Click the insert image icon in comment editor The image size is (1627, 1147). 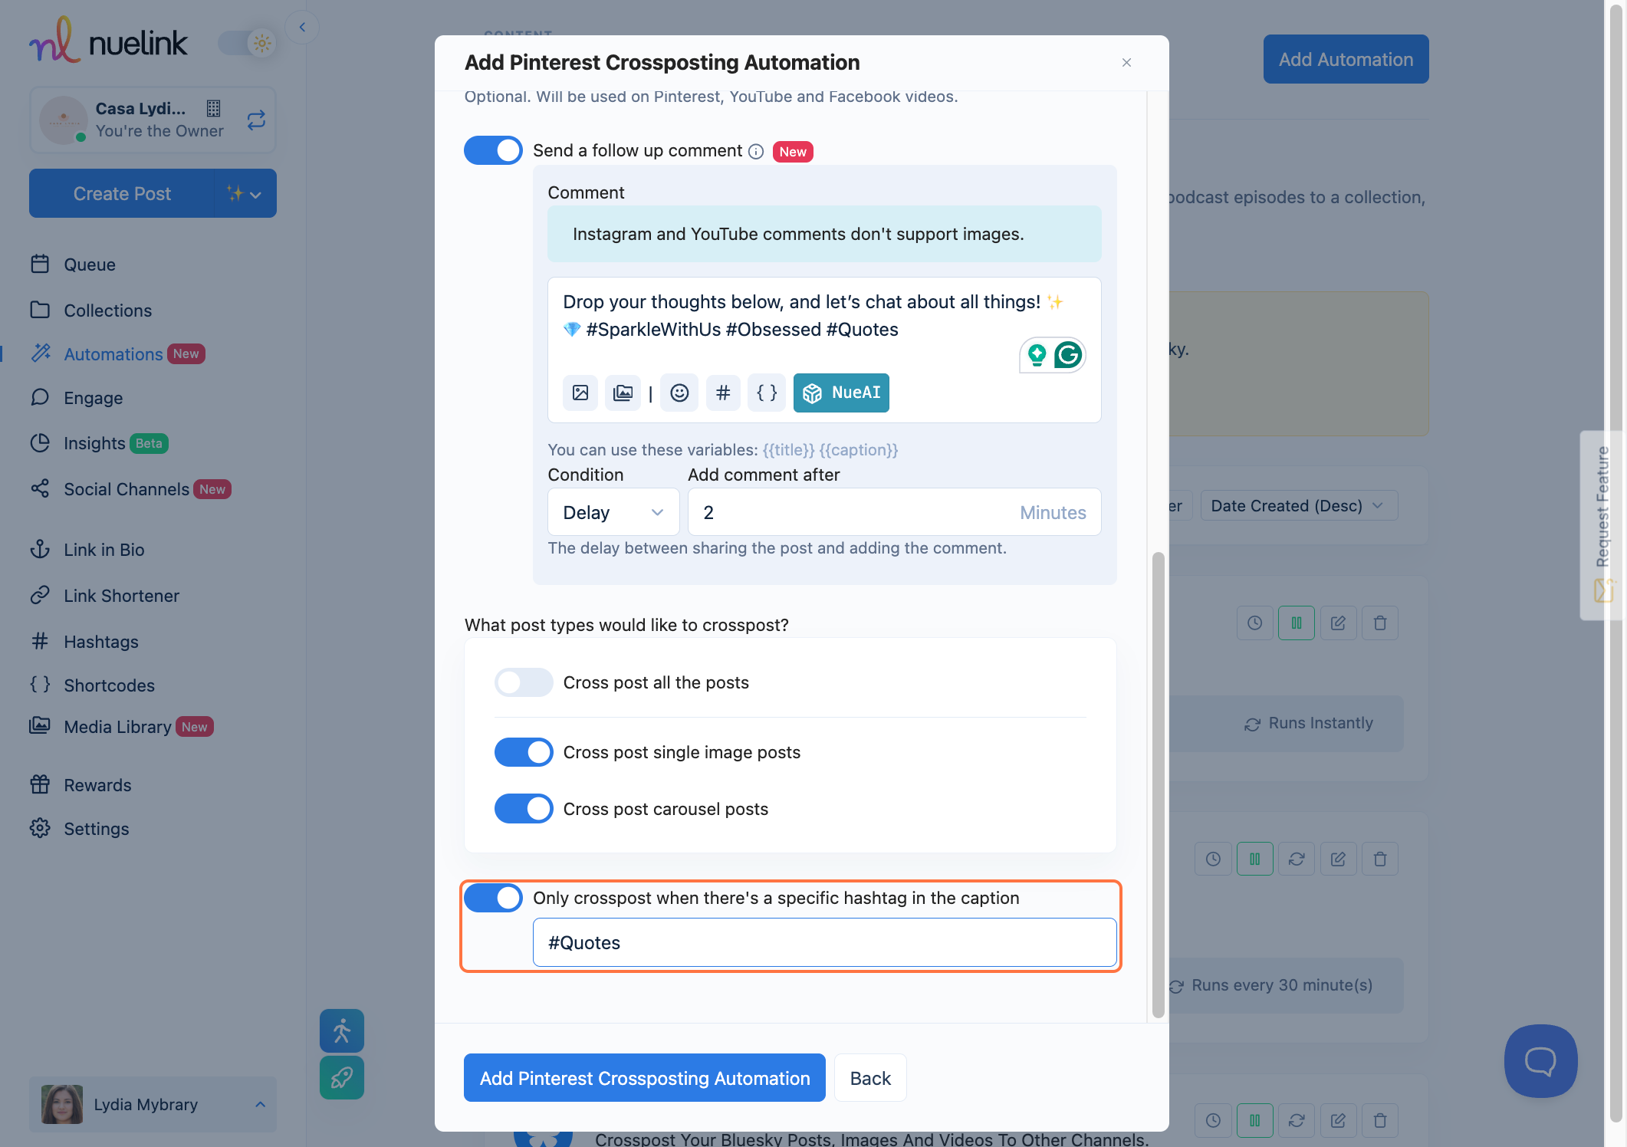580,393
